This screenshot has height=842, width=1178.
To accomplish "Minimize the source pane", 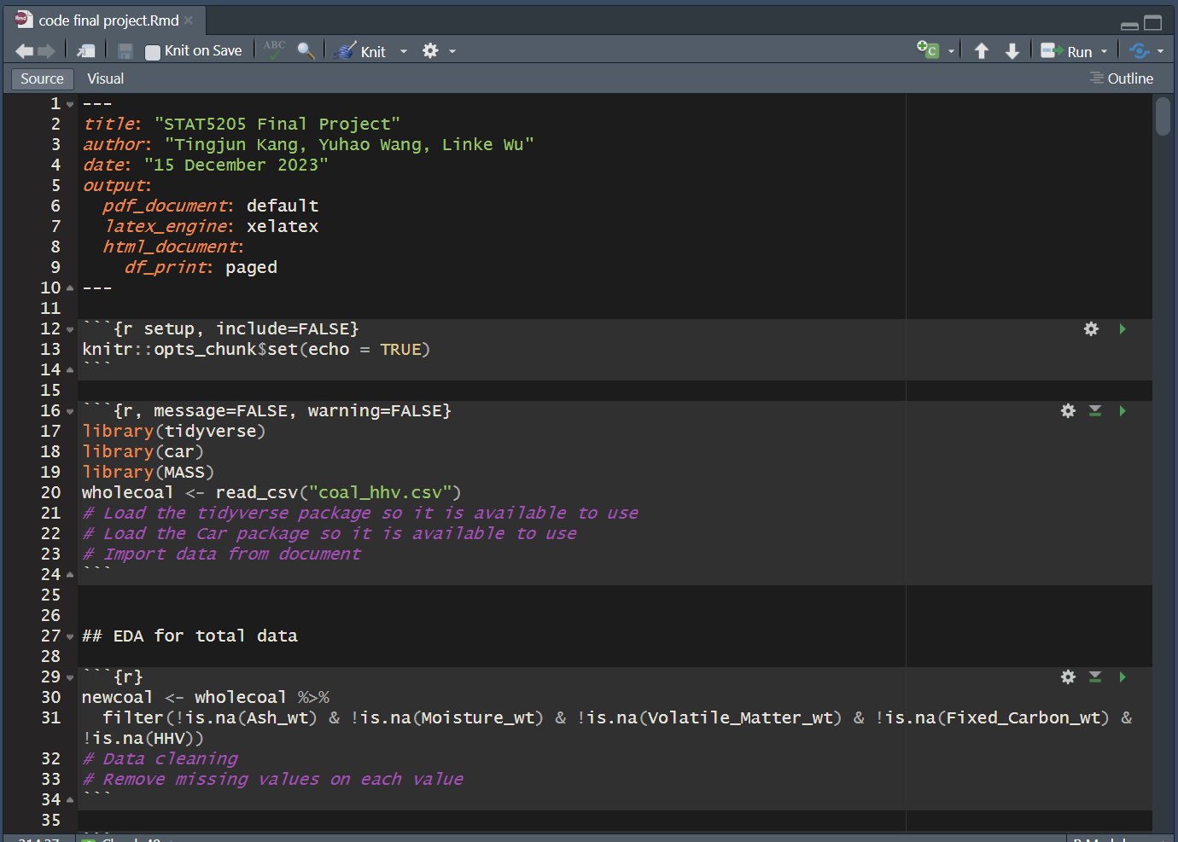I will click(x=1129, y=25).
